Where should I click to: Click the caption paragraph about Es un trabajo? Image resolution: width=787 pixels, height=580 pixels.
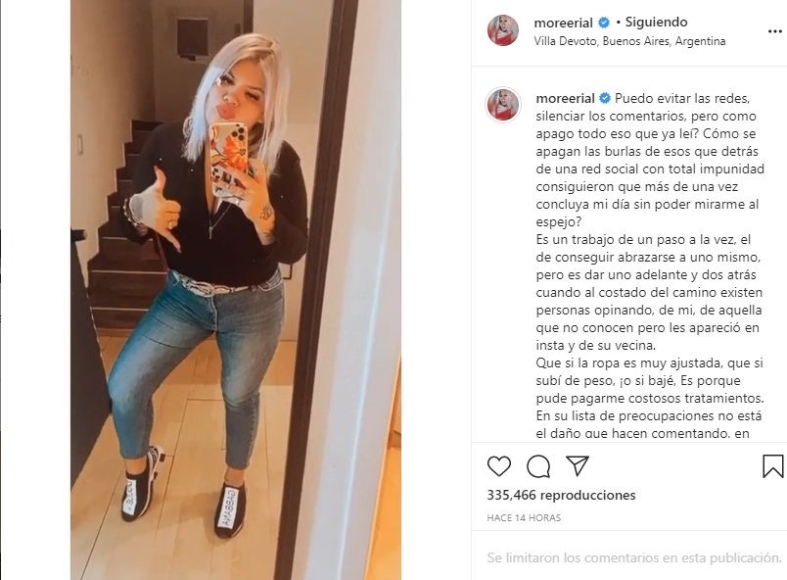tap(649, 292)
